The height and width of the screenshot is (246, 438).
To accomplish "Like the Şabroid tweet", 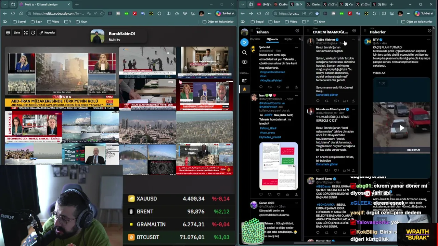I will [x=279, y=87].
